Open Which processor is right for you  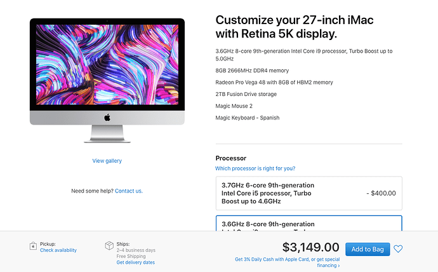(x=255, y=168)
